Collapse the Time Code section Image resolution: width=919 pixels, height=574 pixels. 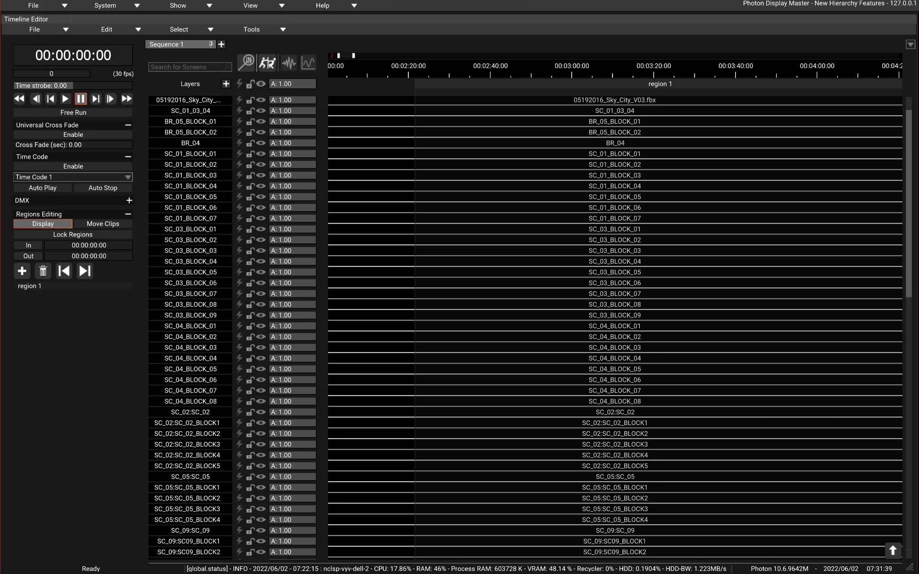coord(128,157)
